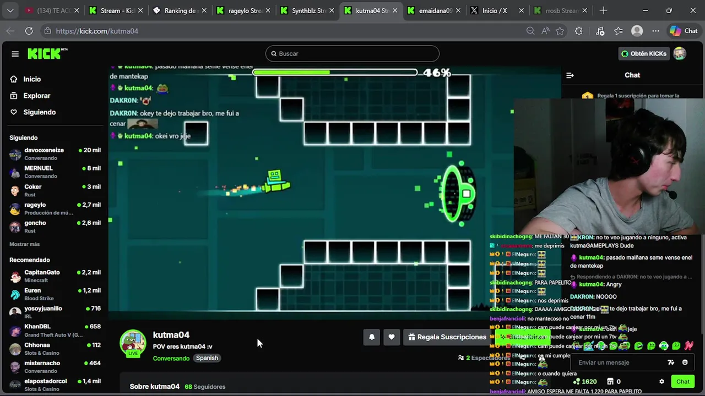705x396 pixels.
Task: Open Copilot Chat button
Action: tap(684, 31)
